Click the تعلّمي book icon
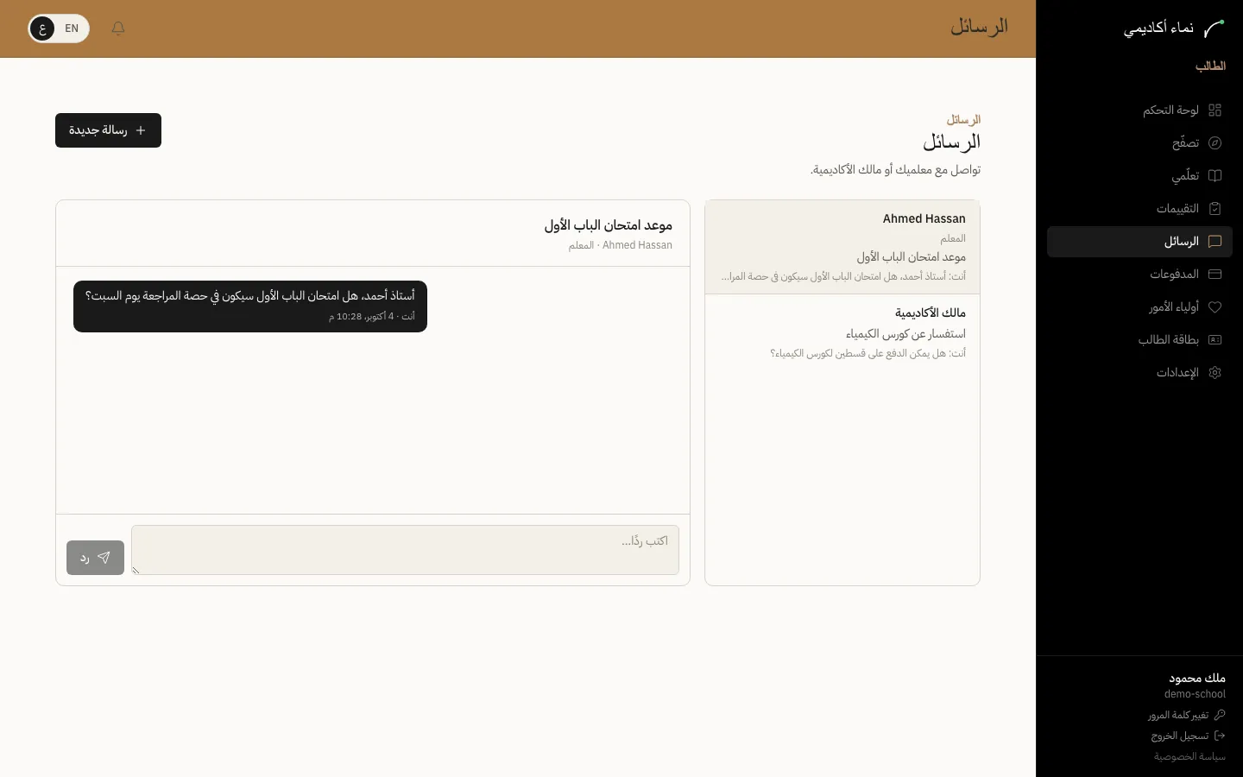 [1215, 176]
